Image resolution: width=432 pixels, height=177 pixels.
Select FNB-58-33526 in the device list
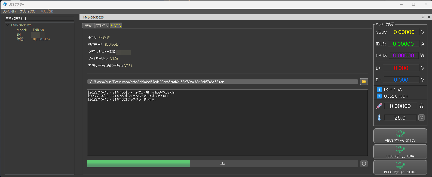coord(21,25)
